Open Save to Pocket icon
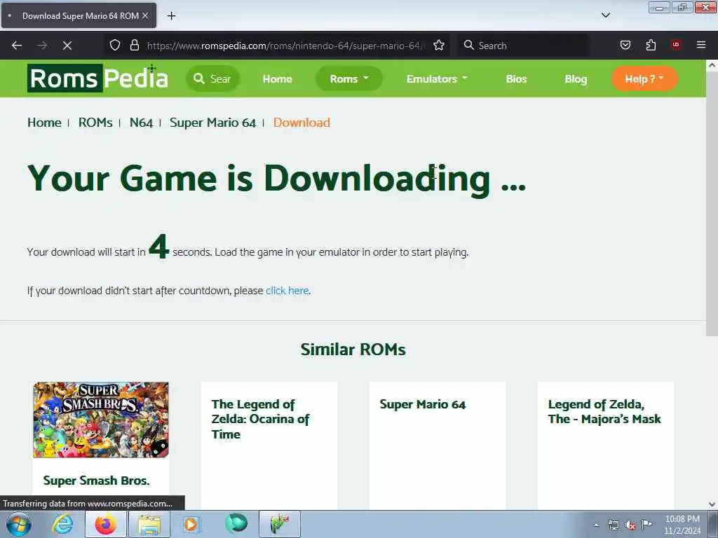This screenshot has height=538, width=718. [625, 46]
